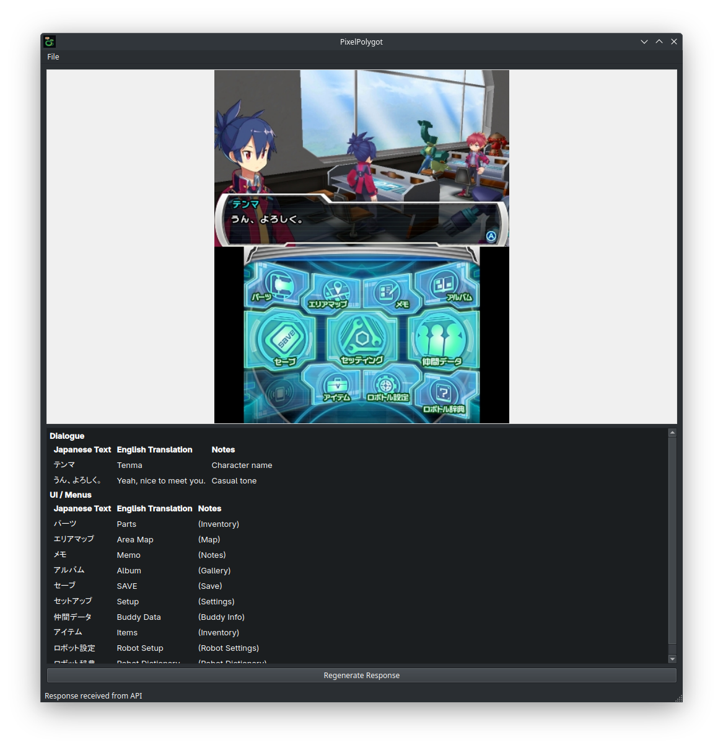
Task: Click the vertical scrollbar thumb in results panel
Action: (672, 541)
